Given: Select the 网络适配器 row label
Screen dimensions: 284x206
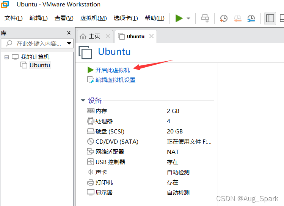Looking at the screenshot, I should [110, 152].
